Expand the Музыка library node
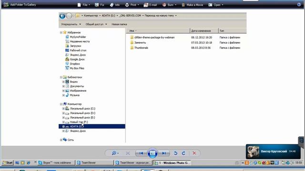The image size is (305, 171). point(63,95)
